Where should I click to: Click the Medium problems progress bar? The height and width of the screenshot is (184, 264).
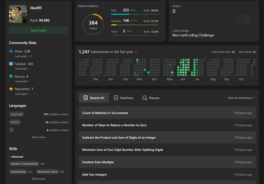tap(135, 25)
